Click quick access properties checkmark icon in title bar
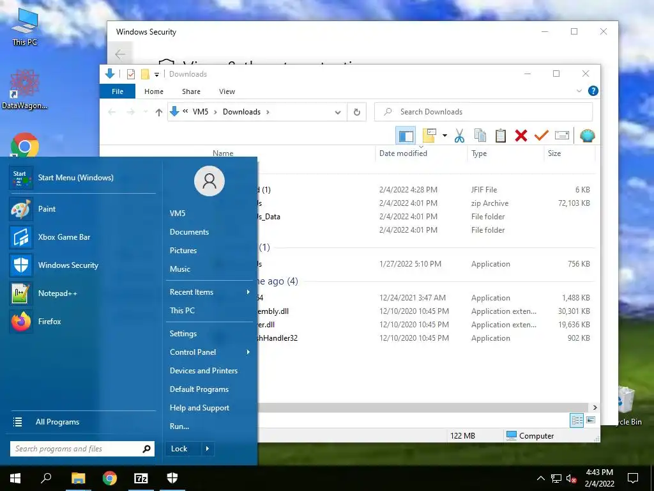The width and height of the screenshot is (654, 491). (x=131, y=74)
